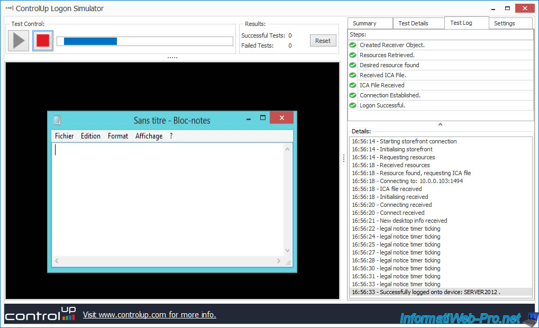Screen dimensions: 539x328
Task: Maximize the ControlUp Logon Simulator window
Action: tap(507, 8)
